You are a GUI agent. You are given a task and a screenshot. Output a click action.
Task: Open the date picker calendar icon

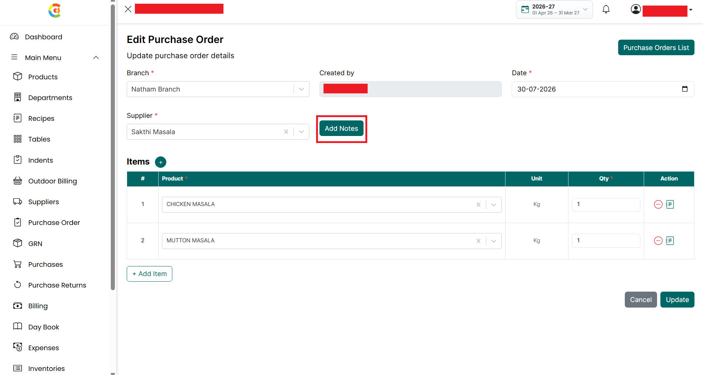click(x=684, y=89)
